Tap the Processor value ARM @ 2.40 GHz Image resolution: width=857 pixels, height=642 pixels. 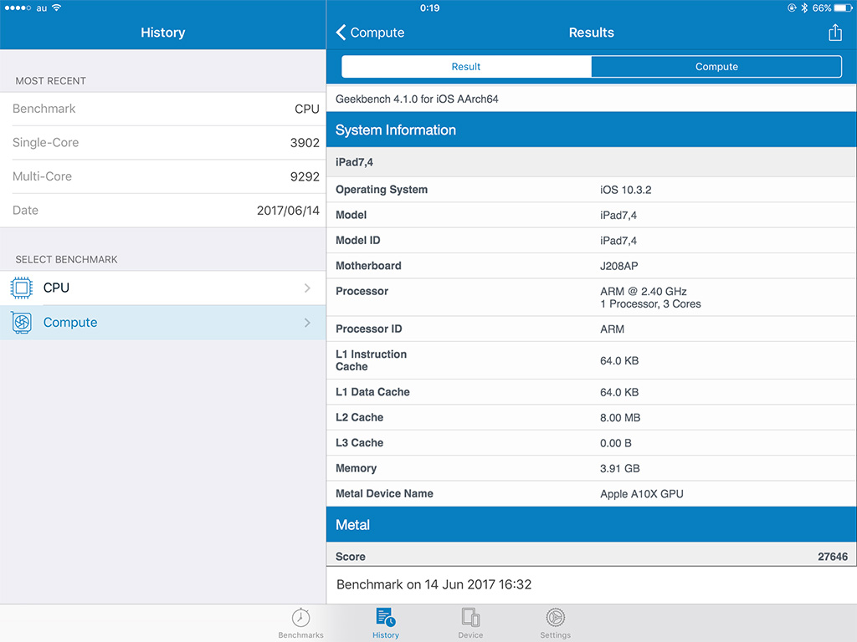click(644, 291)
